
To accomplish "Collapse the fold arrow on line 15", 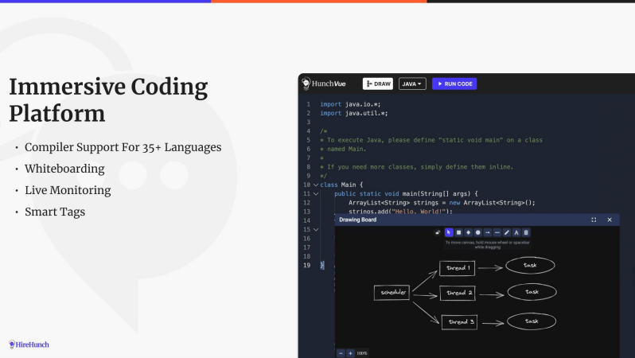I will coord(316,230).
